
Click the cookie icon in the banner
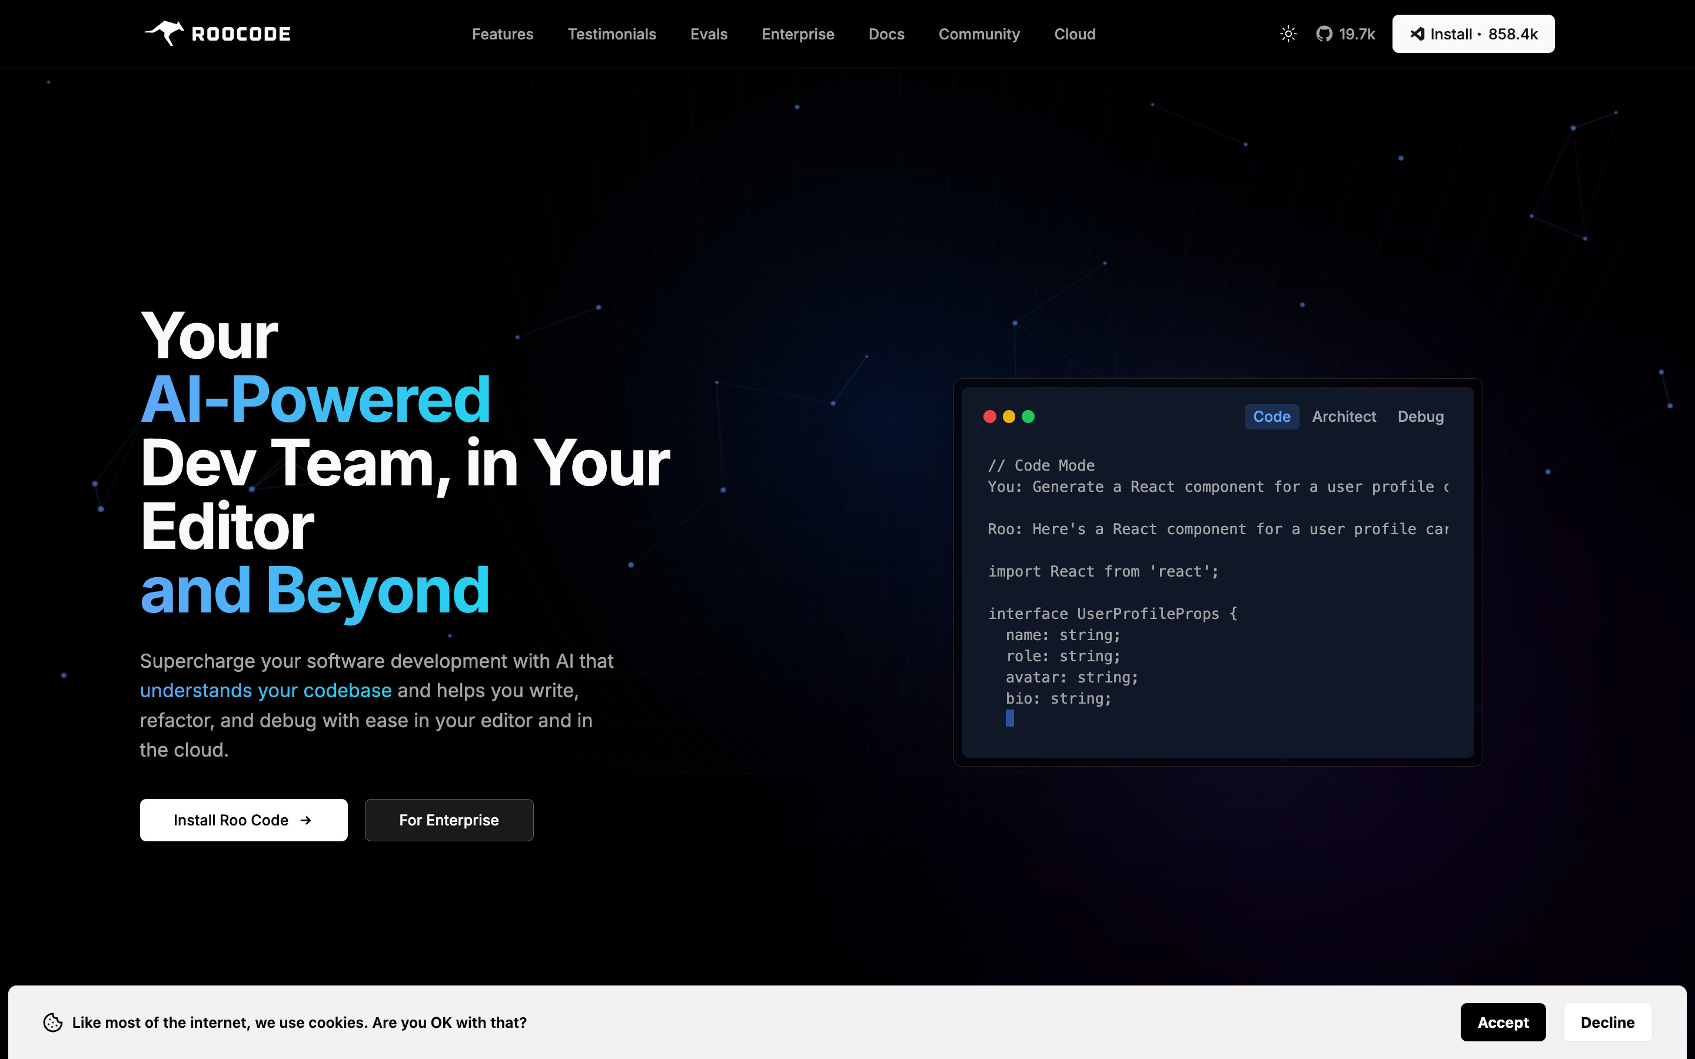(x=52, y=1022)
